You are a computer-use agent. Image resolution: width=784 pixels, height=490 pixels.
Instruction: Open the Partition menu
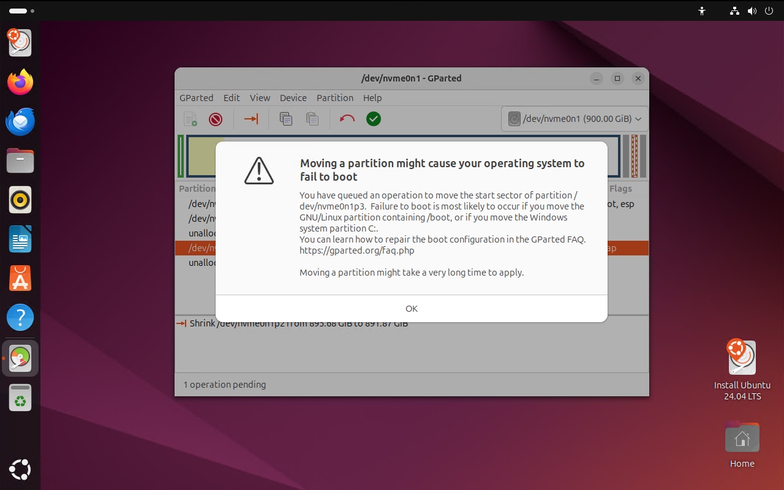pos(335,98)
